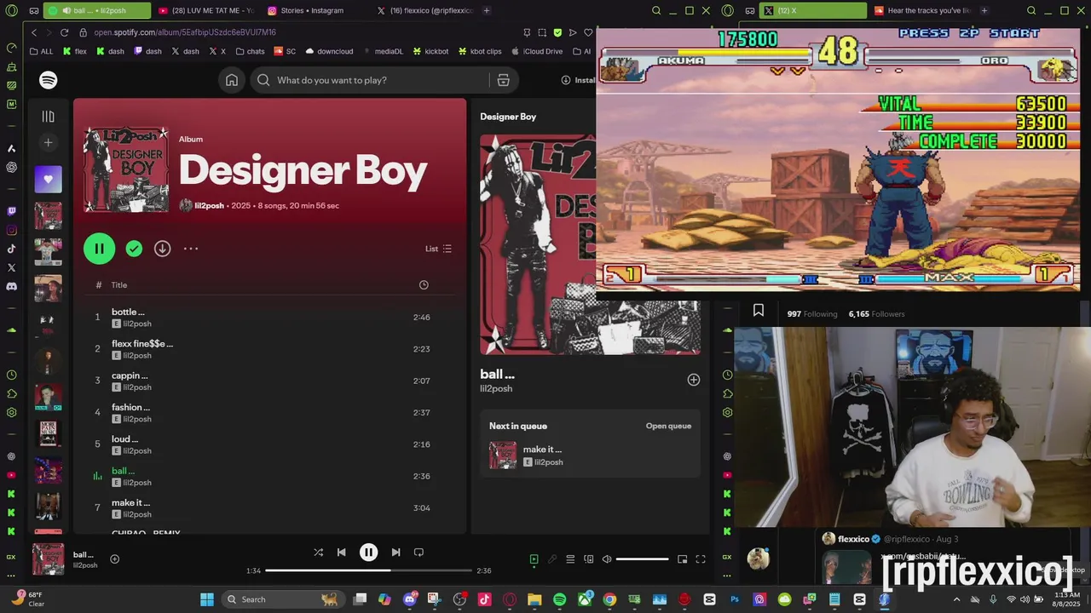Switch to '(12) X' tab in right window

[814, 10]
